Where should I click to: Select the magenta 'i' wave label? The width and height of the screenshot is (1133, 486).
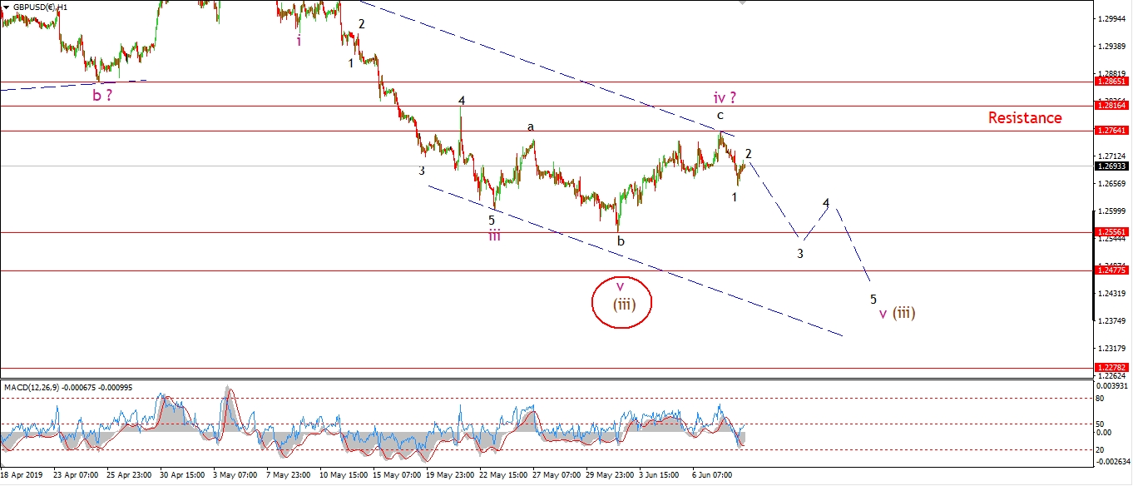[299, 40]
